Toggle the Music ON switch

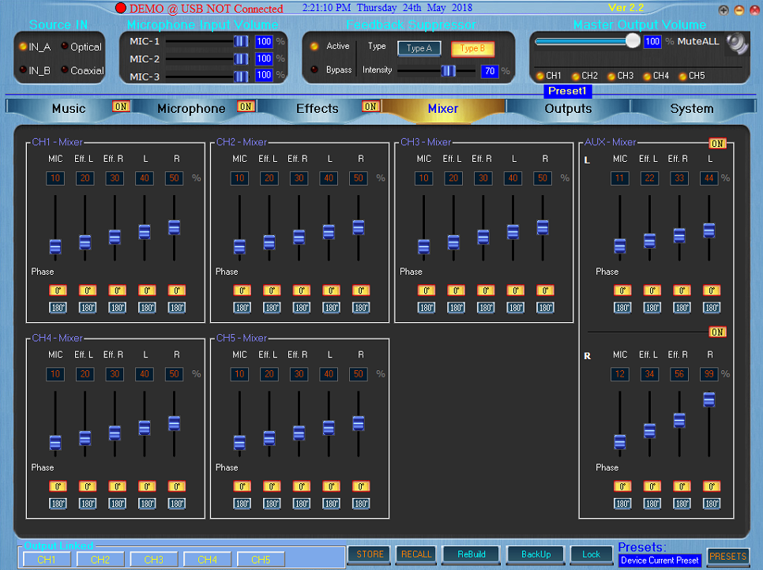click(x=121, y=107)
